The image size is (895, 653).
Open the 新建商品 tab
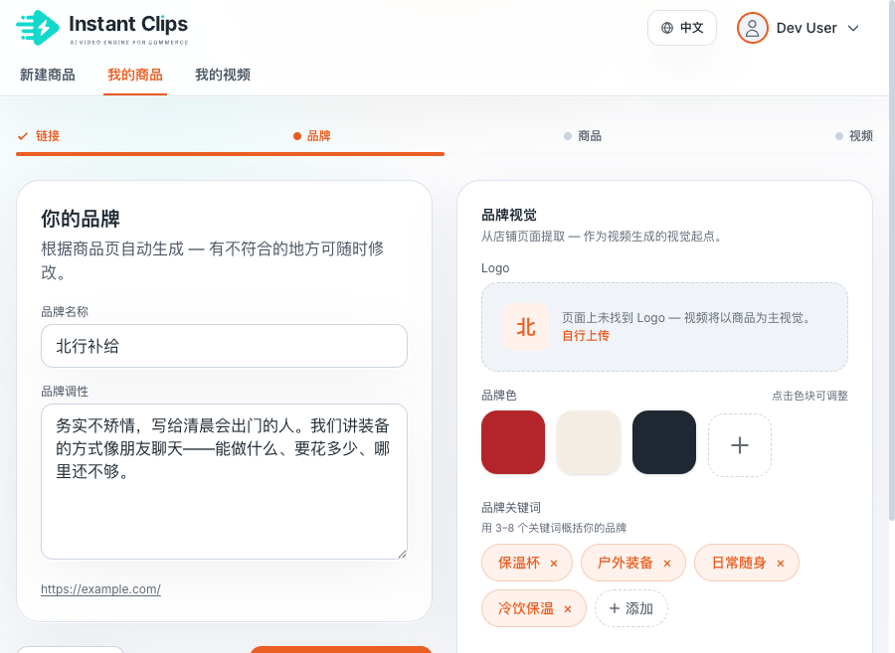48,75
